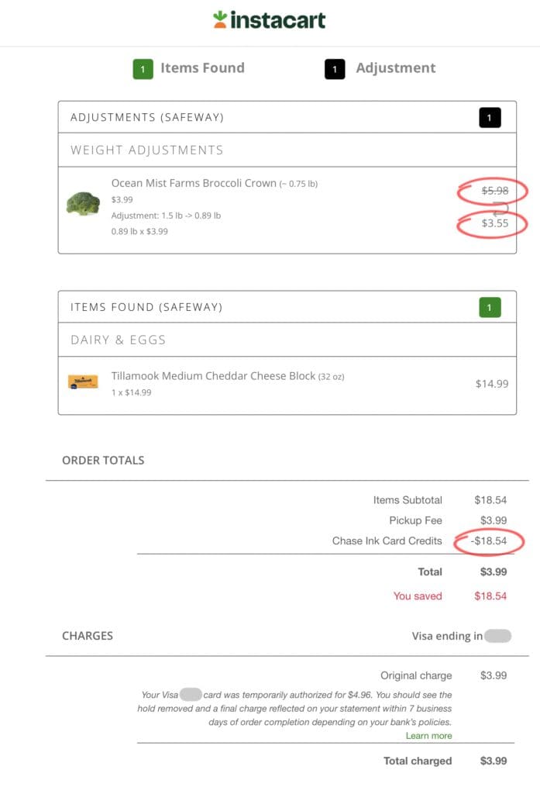Switch to the Items Found tab
Viewport: 540px width, 794px height.
(x=201, y=68)
